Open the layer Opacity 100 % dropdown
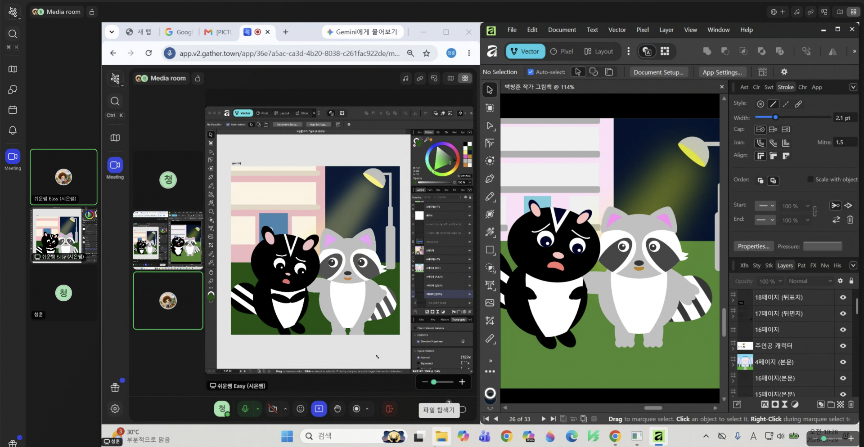864x447 pixels. click(770, 281)
